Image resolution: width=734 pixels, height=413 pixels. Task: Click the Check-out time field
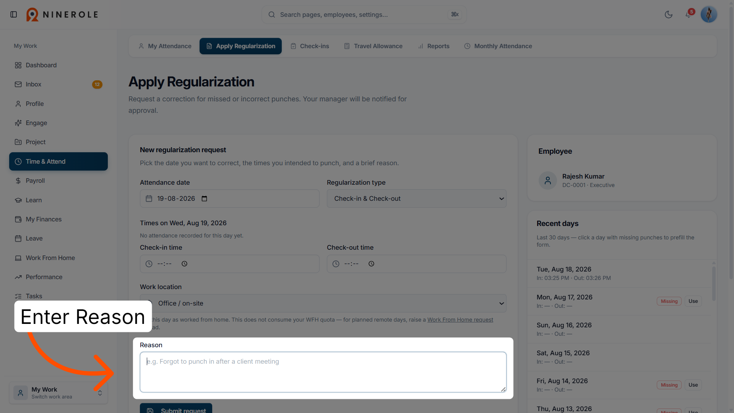pyautogui.click(x=416, y=264)
